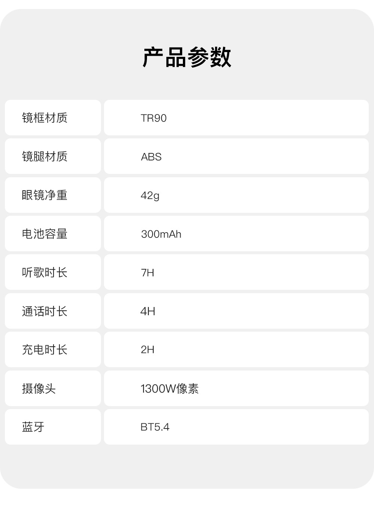Viewport: 374px width, 528px height.
Task: Click the TR90 value cell
Action: [x=236, y=117]
